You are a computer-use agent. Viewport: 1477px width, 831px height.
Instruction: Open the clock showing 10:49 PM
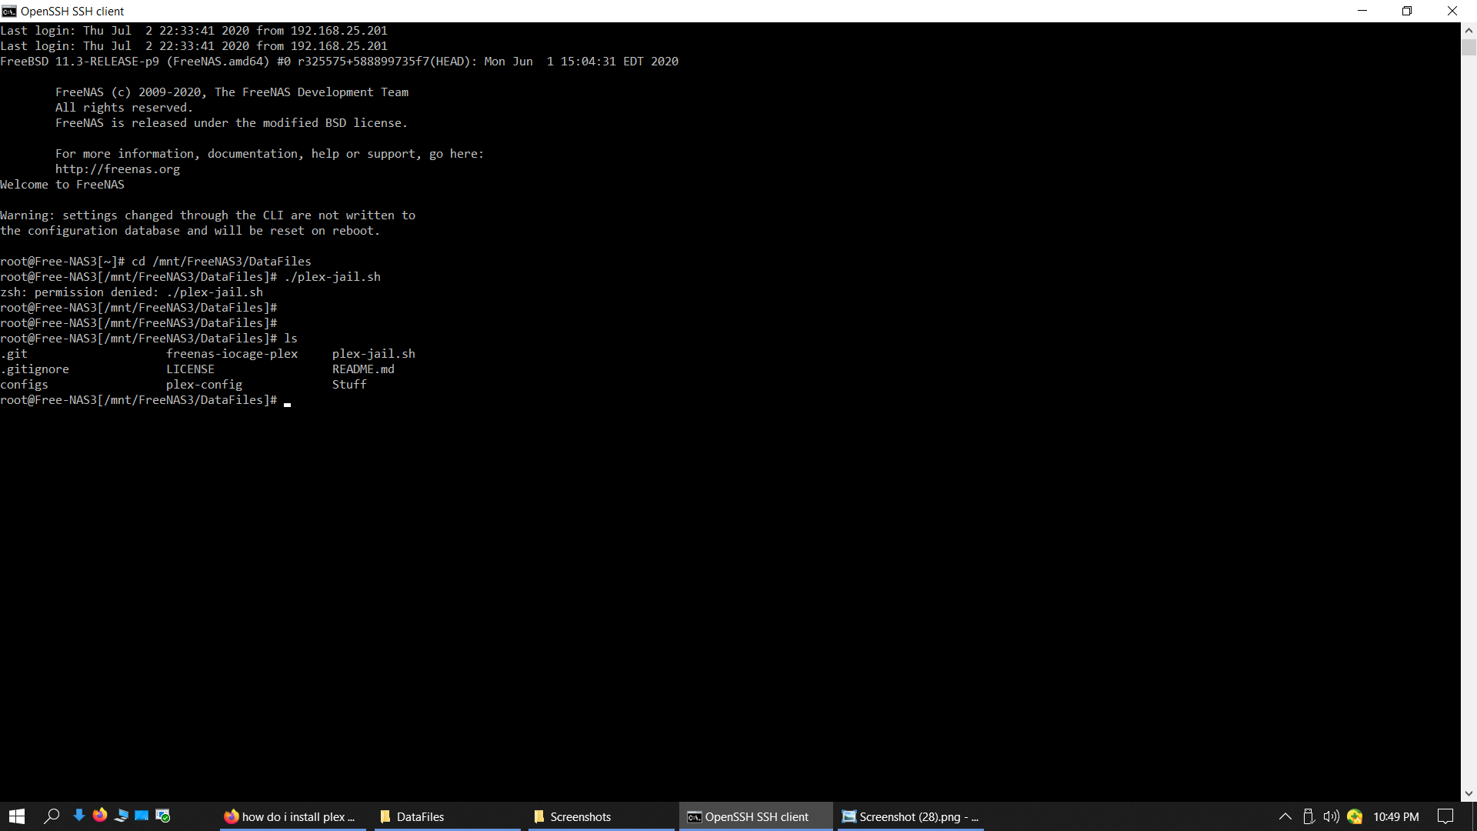click(x=1395, y=816)
